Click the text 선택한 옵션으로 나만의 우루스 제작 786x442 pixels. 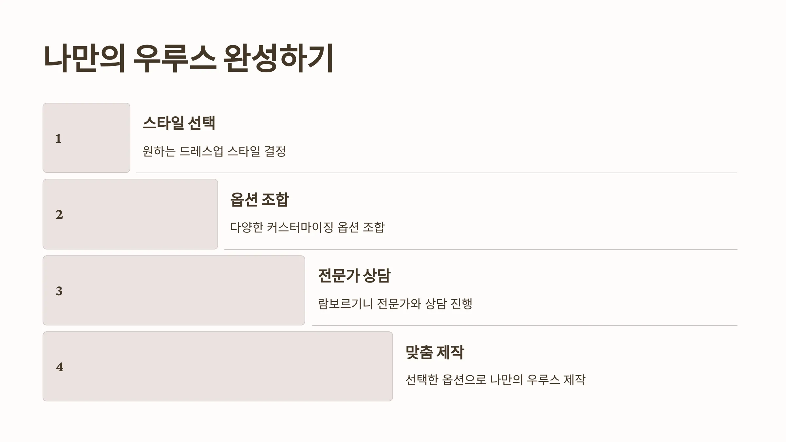495,380
